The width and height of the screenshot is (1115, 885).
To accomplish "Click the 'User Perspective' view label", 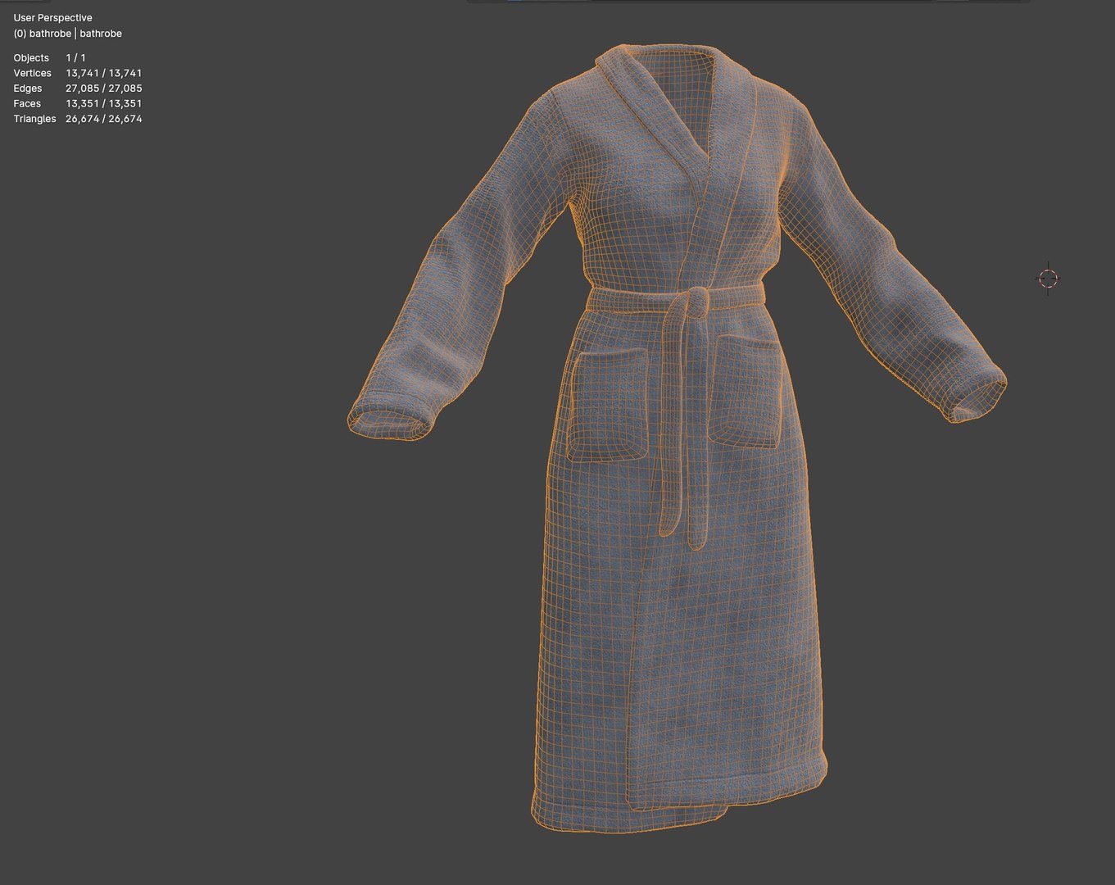I will [x=52, y=18].
